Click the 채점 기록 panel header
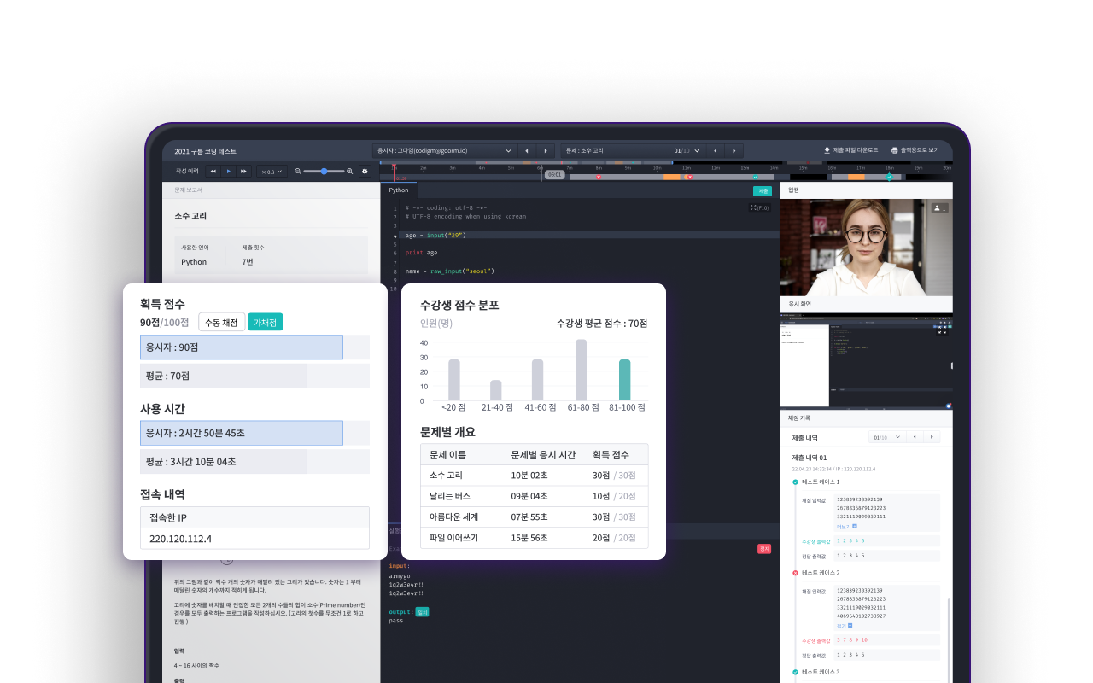 click(x=866, y=418)
